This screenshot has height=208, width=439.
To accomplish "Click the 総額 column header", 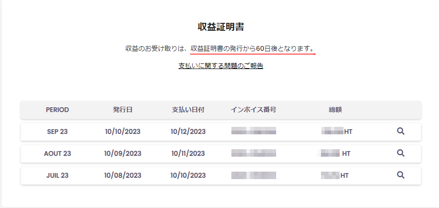I will tap(335, 110).
